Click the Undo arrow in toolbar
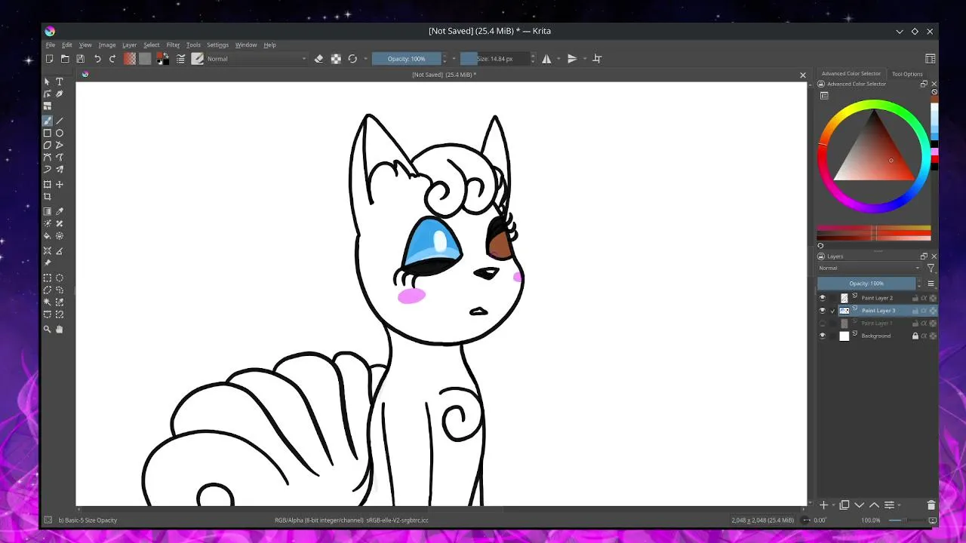 point(97,59)
